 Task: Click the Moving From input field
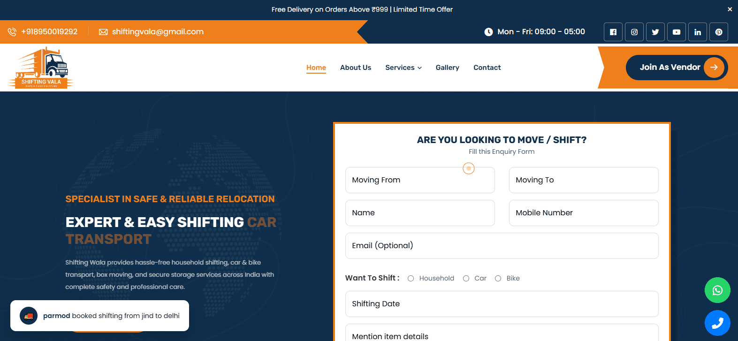click(x=420, y=180)
